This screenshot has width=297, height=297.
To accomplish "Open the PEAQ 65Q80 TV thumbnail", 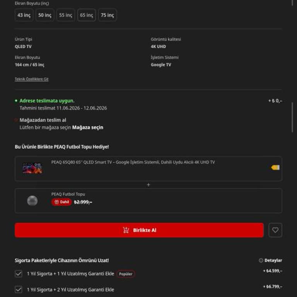I will pyautogui.click(x=32, y=168).
